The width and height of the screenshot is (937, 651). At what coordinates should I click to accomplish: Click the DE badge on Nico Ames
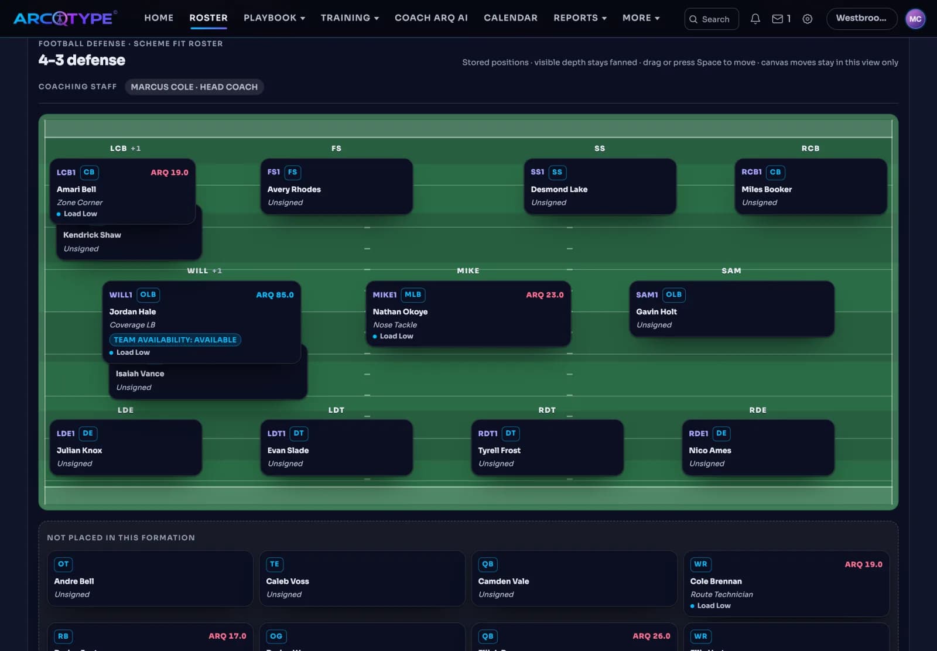[x=721, y=433]
